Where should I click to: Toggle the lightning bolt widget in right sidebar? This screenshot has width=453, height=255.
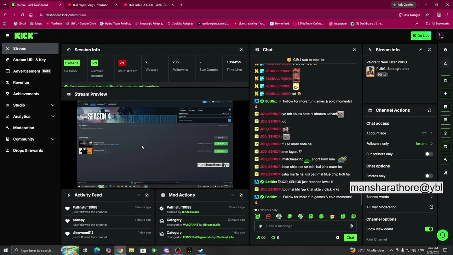coord(445,93)
